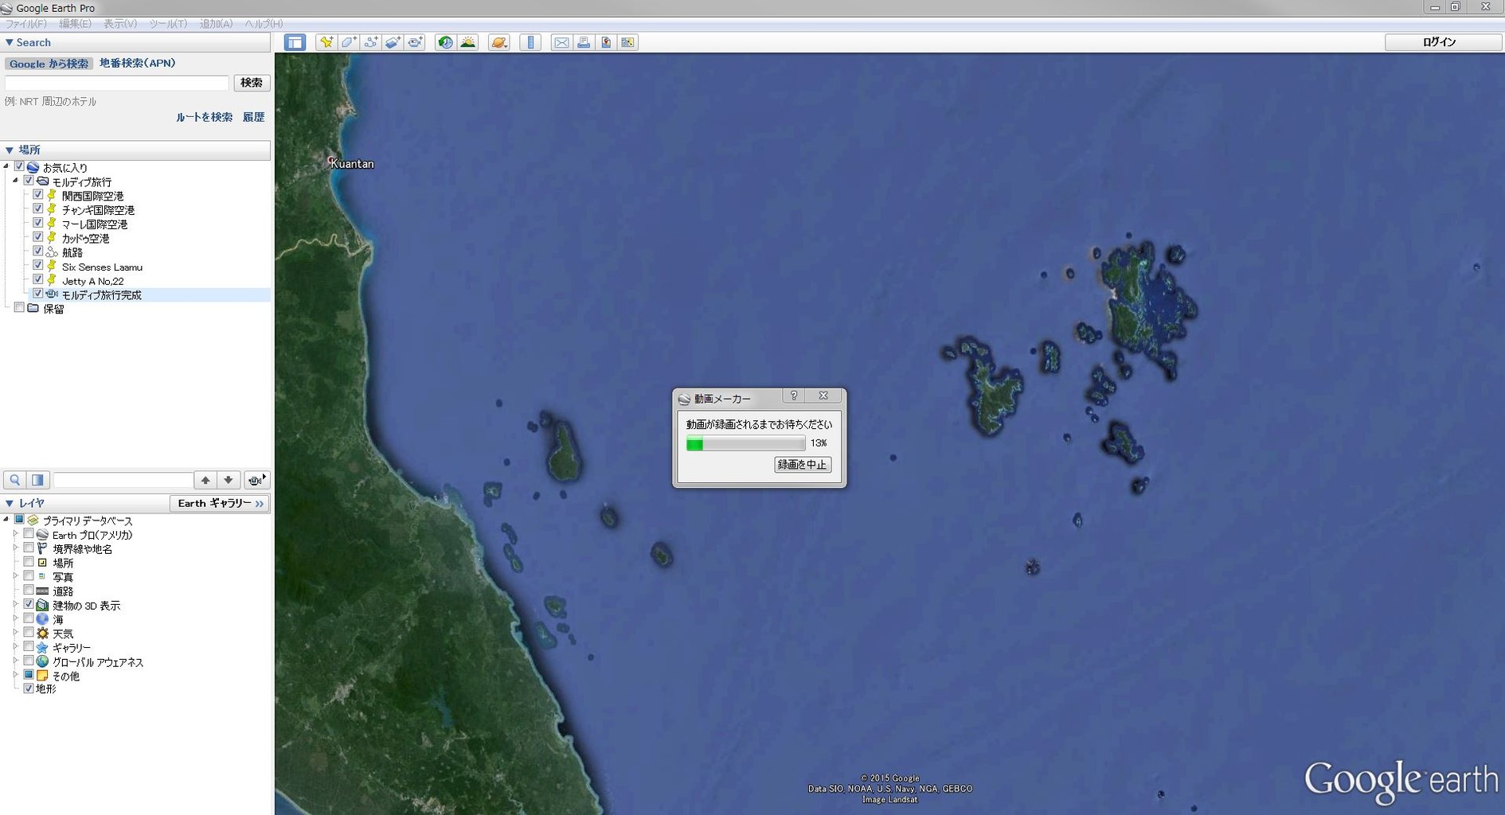1505x815 pixels.
Task: Collapse the Search panel triangle
Action: (x=10, y=43)
